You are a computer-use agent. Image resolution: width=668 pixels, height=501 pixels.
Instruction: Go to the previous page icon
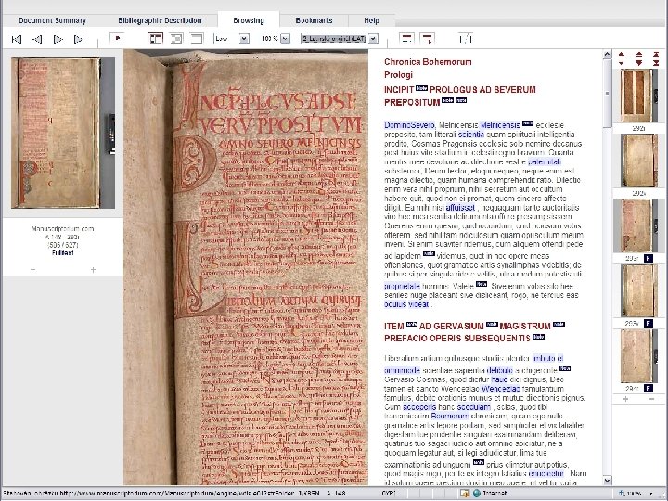pyautogui.click(x=37, y=39)
